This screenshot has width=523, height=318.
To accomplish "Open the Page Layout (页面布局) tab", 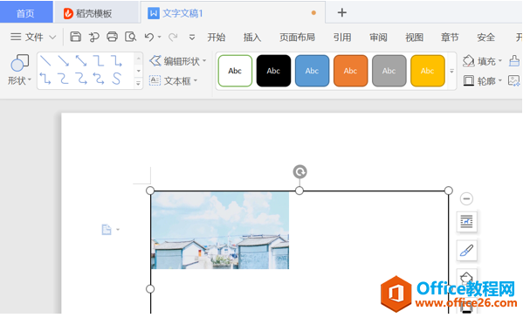I will 297,37.
